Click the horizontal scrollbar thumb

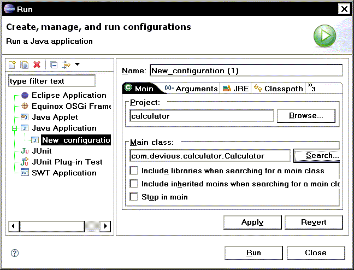pyautogui.click(x=52, y=226)
